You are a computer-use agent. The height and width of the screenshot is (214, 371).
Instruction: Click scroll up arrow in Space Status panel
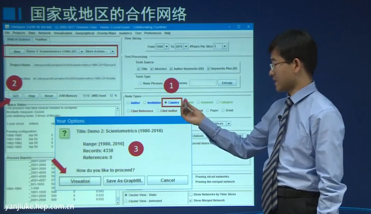pos(118,109)
